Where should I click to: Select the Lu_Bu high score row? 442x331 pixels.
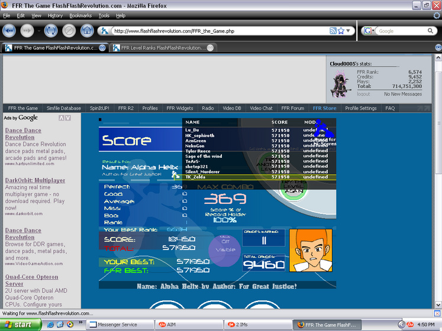[x=259, y=130]
